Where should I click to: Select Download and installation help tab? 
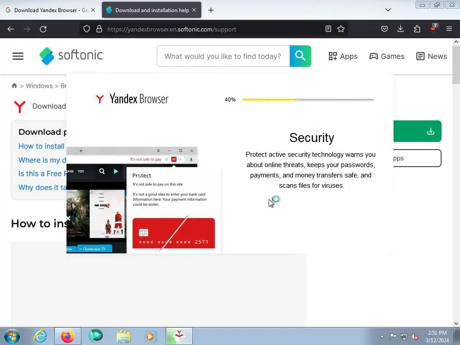[151, 10]
